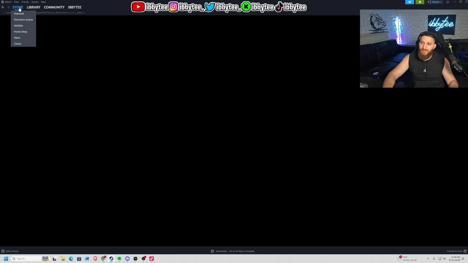The image size is (468, 263).
Task: Open the Friends menu
Action: [x=25, y=2]
